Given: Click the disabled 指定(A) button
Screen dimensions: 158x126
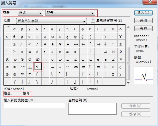Looking at the screenshot, I should tap(136, 106).
